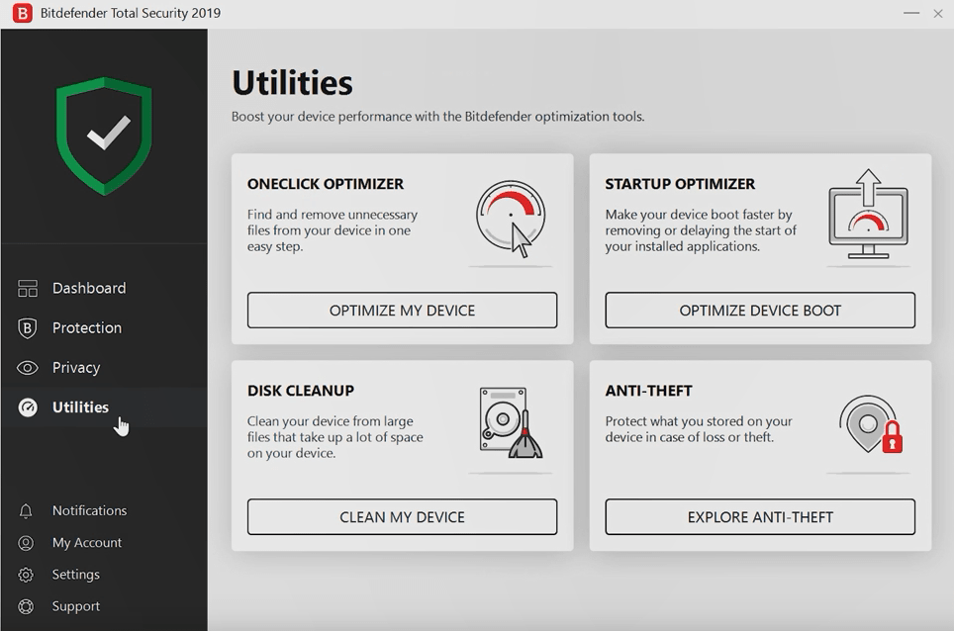Open Protection from the sidebar icon
This screenshot has width=954, height=631.
(29, 327)
